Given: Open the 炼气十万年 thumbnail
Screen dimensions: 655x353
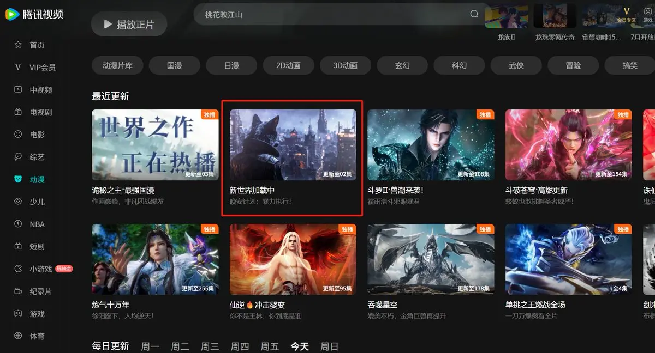Looking at the screenshot, I should 155,259.
